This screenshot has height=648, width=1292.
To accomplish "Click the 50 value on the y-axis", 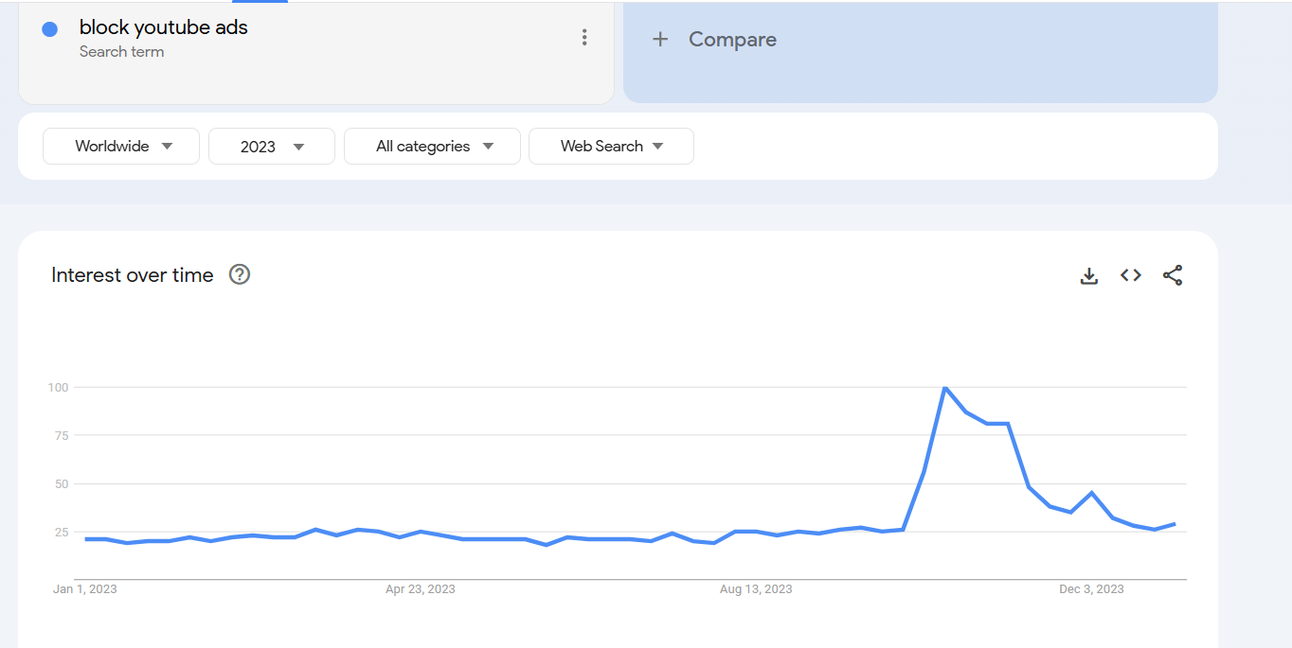I will pos(62,483).
